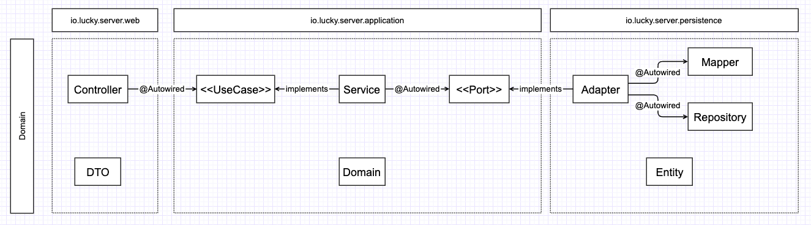Select the vertical Domain bar
Viewport: 811px width, 225px height.
tap(22, 126)
